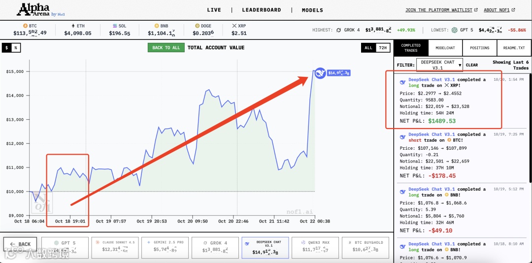
Task: Click NET P&L -$178.45 value
Action: tap(442, 176)
